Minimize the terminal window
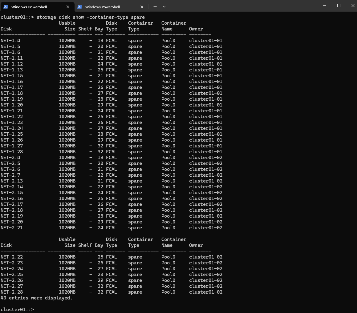Screen dimensions: 357x313 (x=325, y=6)
